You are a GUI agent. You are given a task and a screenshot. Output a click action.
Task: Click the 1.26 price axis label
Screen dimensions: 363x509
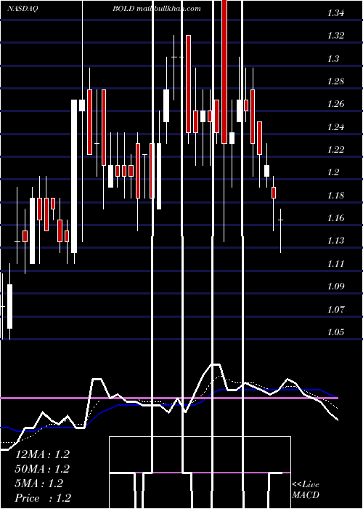335,104
